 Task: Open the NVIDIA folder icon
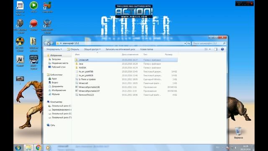pyautogui.click(x=77, y=68)
